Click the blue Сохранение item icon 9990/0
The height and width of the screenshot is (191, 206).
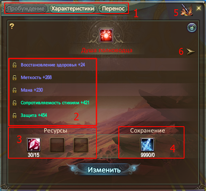click(x=147, y=145)
